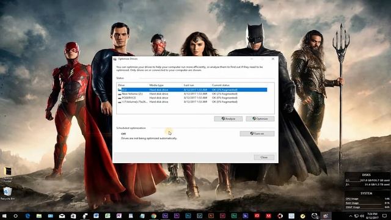
Task: Launch Microsoft Edge from taskbar
Action: [x=27, y=216]
